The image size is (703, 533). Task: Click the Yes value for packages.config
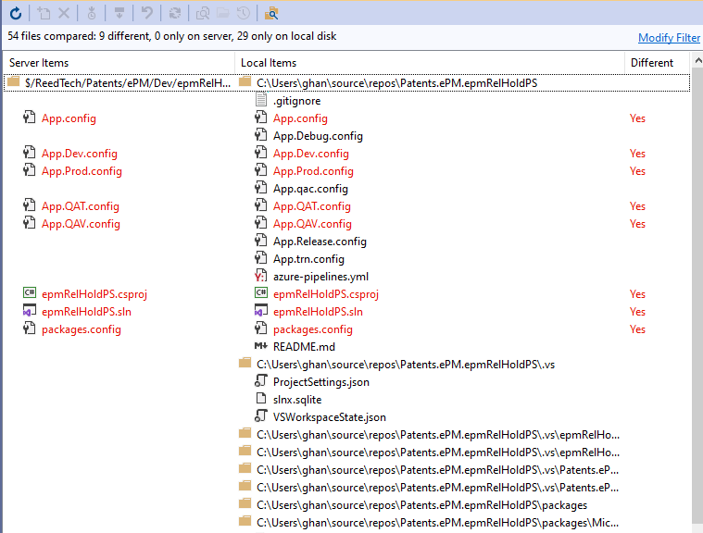pos(637,329)
